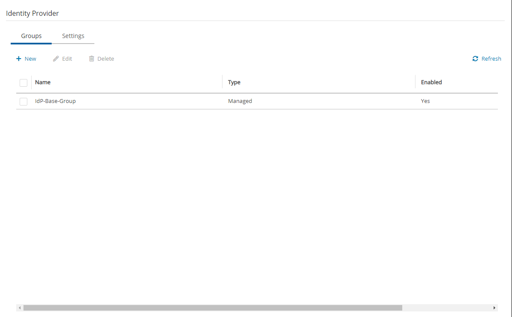The image size is (512, 317).
Task: Click the right arrow on horizontal scrollbar
Action: point(494,308)
